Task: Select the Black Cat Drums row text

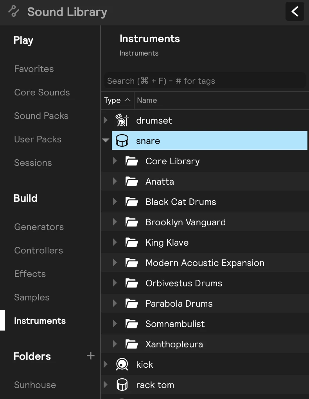Action: [x=181, y=202]
